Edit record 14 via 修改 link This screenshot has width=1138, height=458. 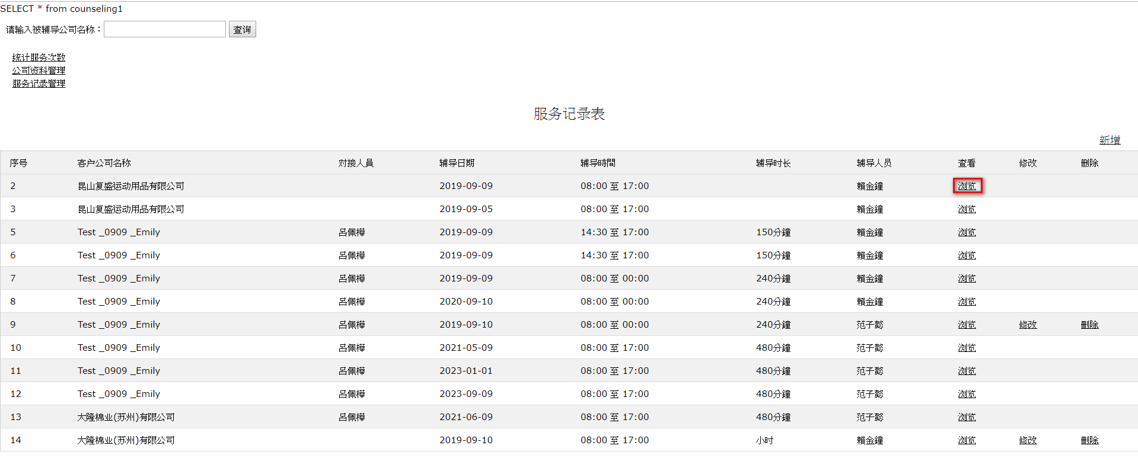1028,440
